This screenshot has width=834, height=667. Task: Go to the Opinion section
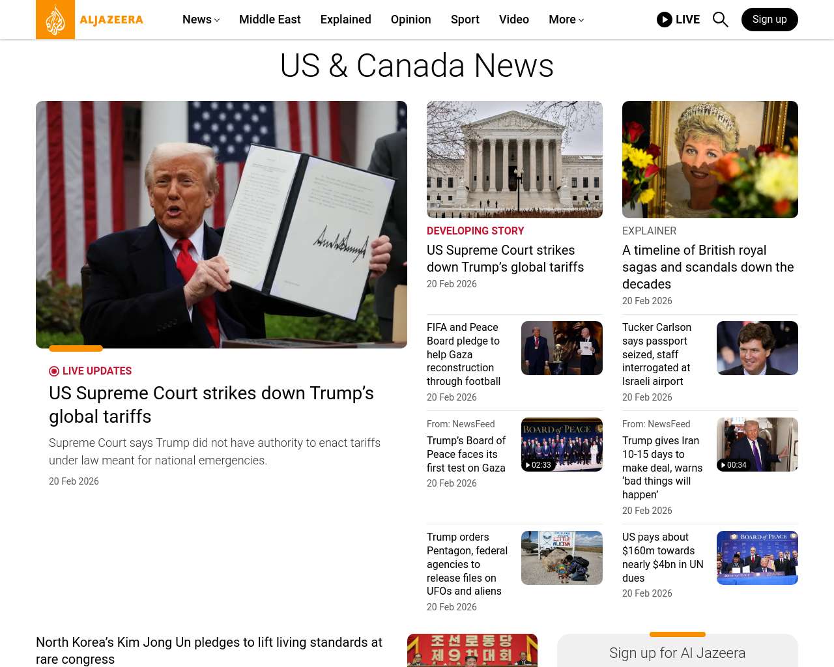click(411, 20)
